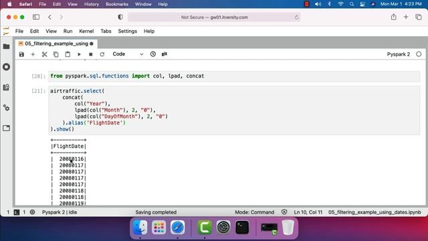Open Safari's Bookmarks menu in macOS menu bar
428x241 pixels.
pyautogui.click(x=117, y=4)
